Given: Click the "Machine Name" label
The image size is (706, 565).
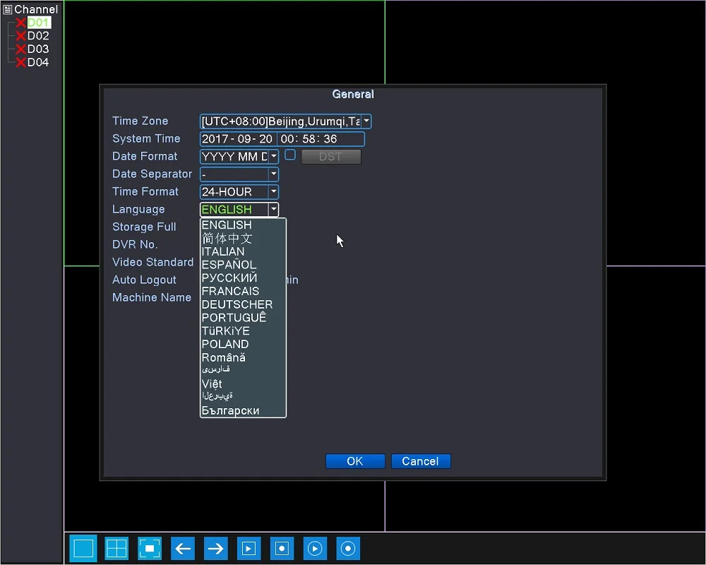Looking at the screenshot, I should click(x=152, y=297).
